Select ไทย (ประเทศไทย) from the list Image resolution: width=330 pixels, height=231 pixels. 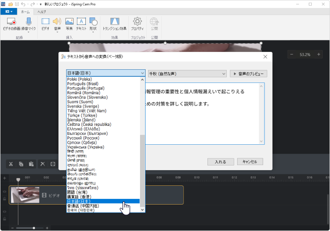pos(103,188)
